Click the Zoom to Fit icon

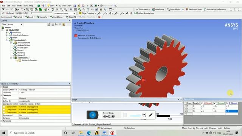pyautogui.click(x=71, y=9)
